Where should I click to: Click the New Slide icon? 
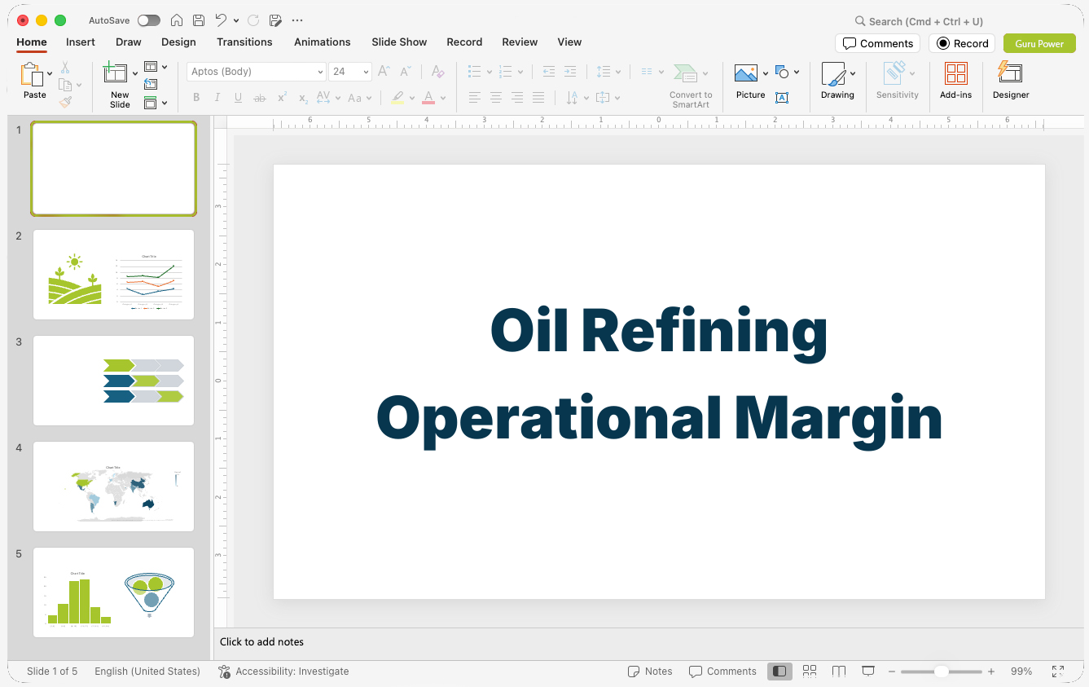coord(115,73)
